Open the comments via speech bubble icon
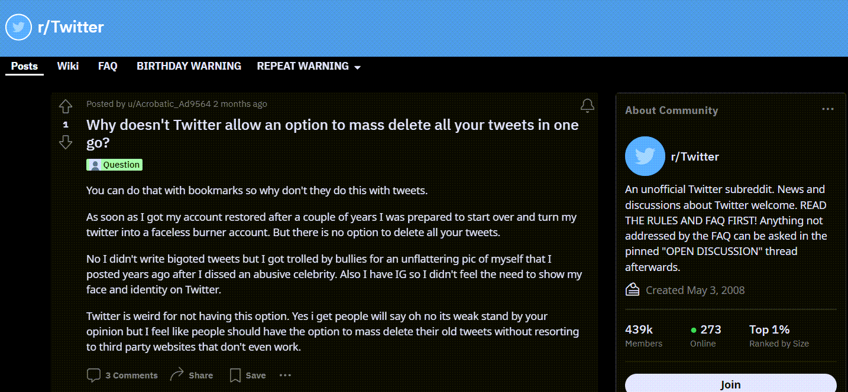 [93, 375]
